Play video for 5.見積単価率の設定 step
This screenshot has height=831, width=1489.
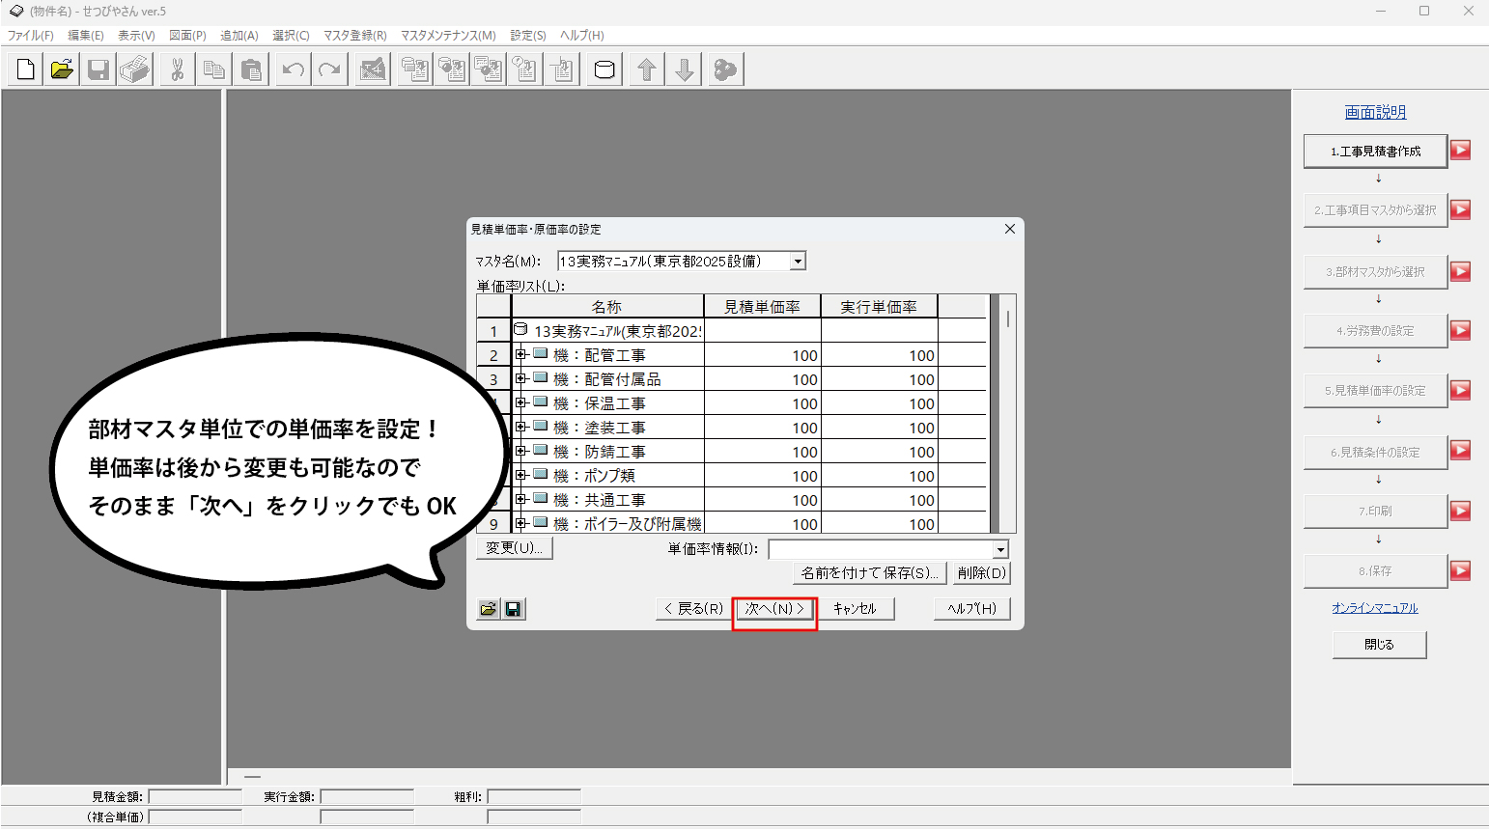click(1460, 390)
